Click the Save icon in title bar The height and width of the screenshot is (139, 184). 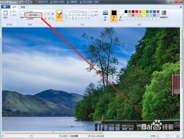click(8, 2)
